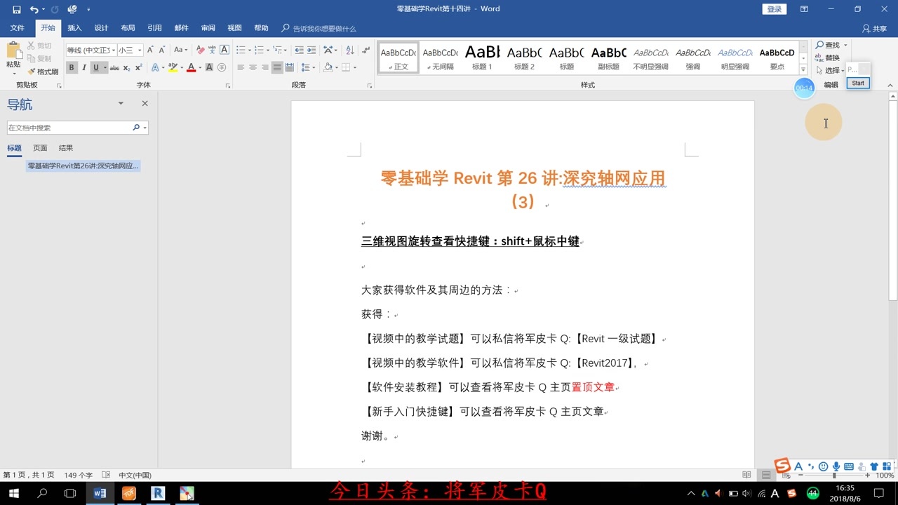Shrink font size icon

coord(162,50)
